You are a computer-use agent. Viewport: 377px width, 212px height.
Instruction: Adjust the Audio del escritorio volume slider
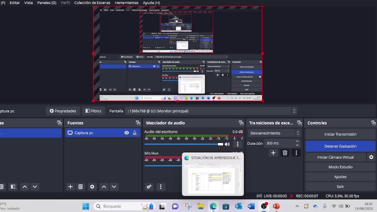pos(221,144)
